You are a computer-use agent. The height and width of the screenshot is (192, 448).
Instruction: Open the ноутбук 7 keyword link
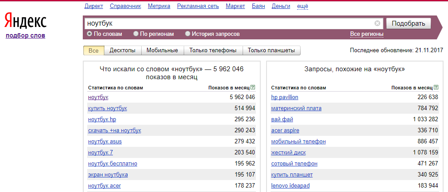pyautogui.click(x=100, y=153)
